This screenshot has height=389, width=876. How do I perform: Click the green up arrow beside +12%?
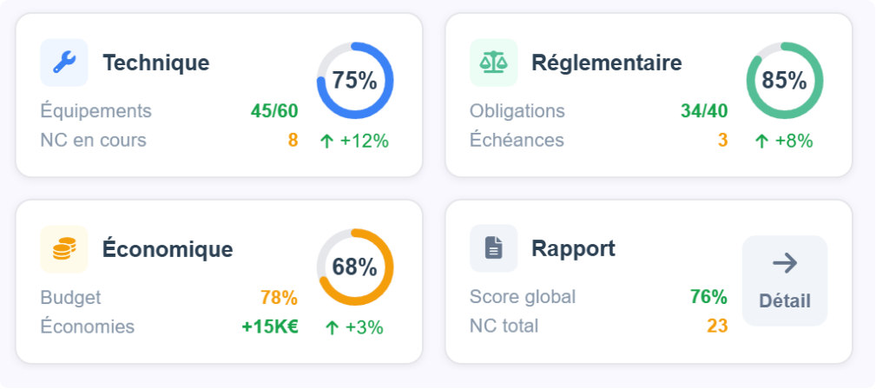click(326, 141)
